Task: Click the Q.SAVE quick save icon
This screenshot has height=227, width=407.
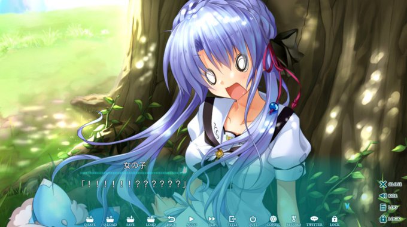Action: [90, 221]
